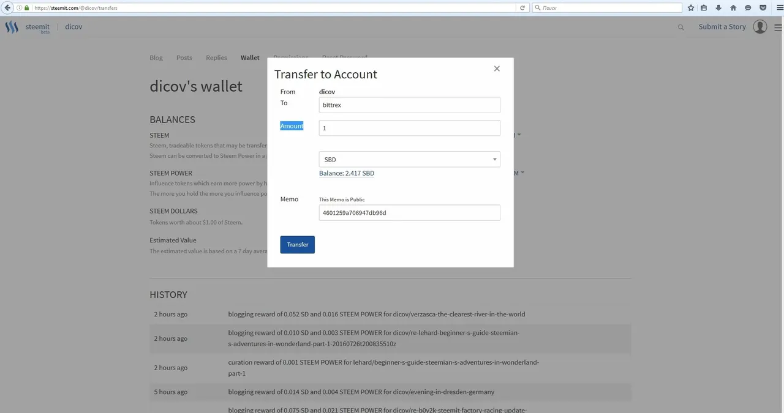
Task: Close the Transfer to Account dialog
Action: pos(497,69)
